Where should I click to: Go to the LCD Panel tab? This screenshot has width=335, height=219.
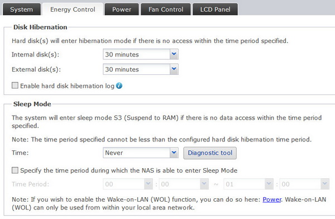coord(215,9)
